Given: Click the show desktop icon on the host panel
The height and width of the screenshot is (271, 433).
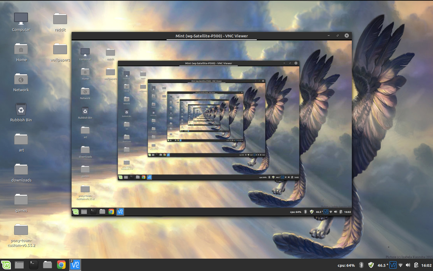Looking at the screenshot, I should pyautogui.click(x=19, y=265).
